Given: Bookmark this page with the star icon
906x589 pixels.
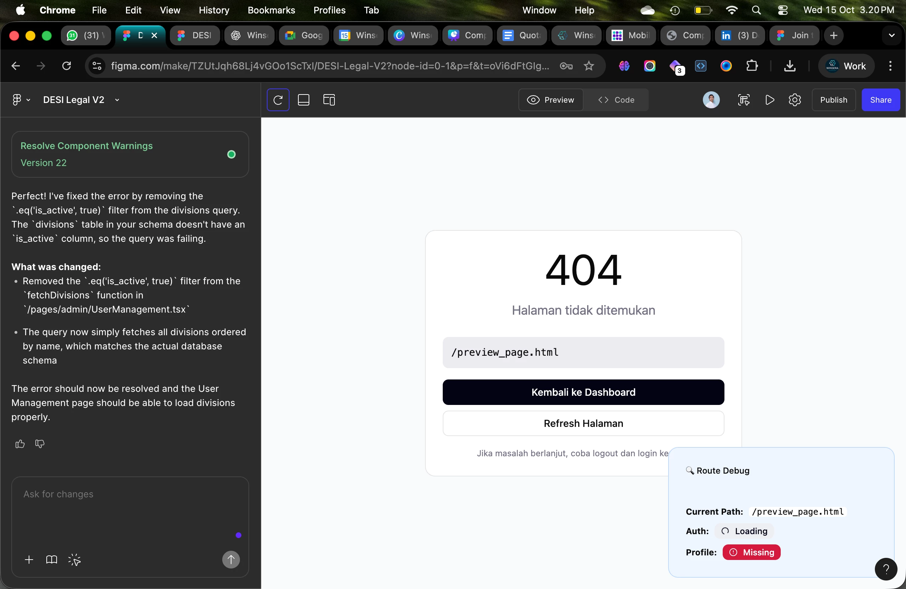Looking at the screenshot, I should pyautogui.click(x=589, y=66).
